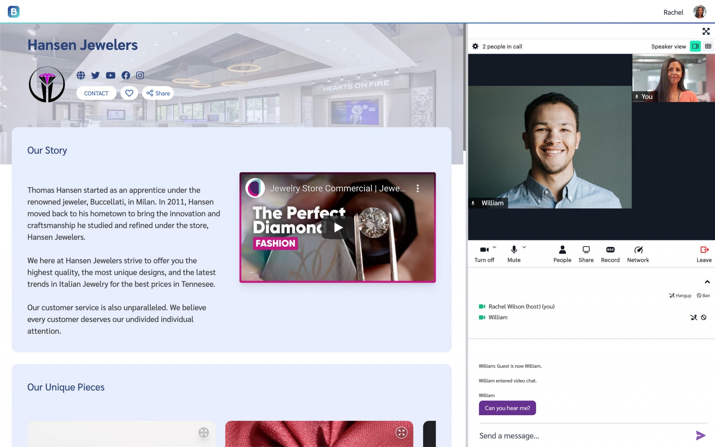Switch to speaker view layout

[695, 46]
